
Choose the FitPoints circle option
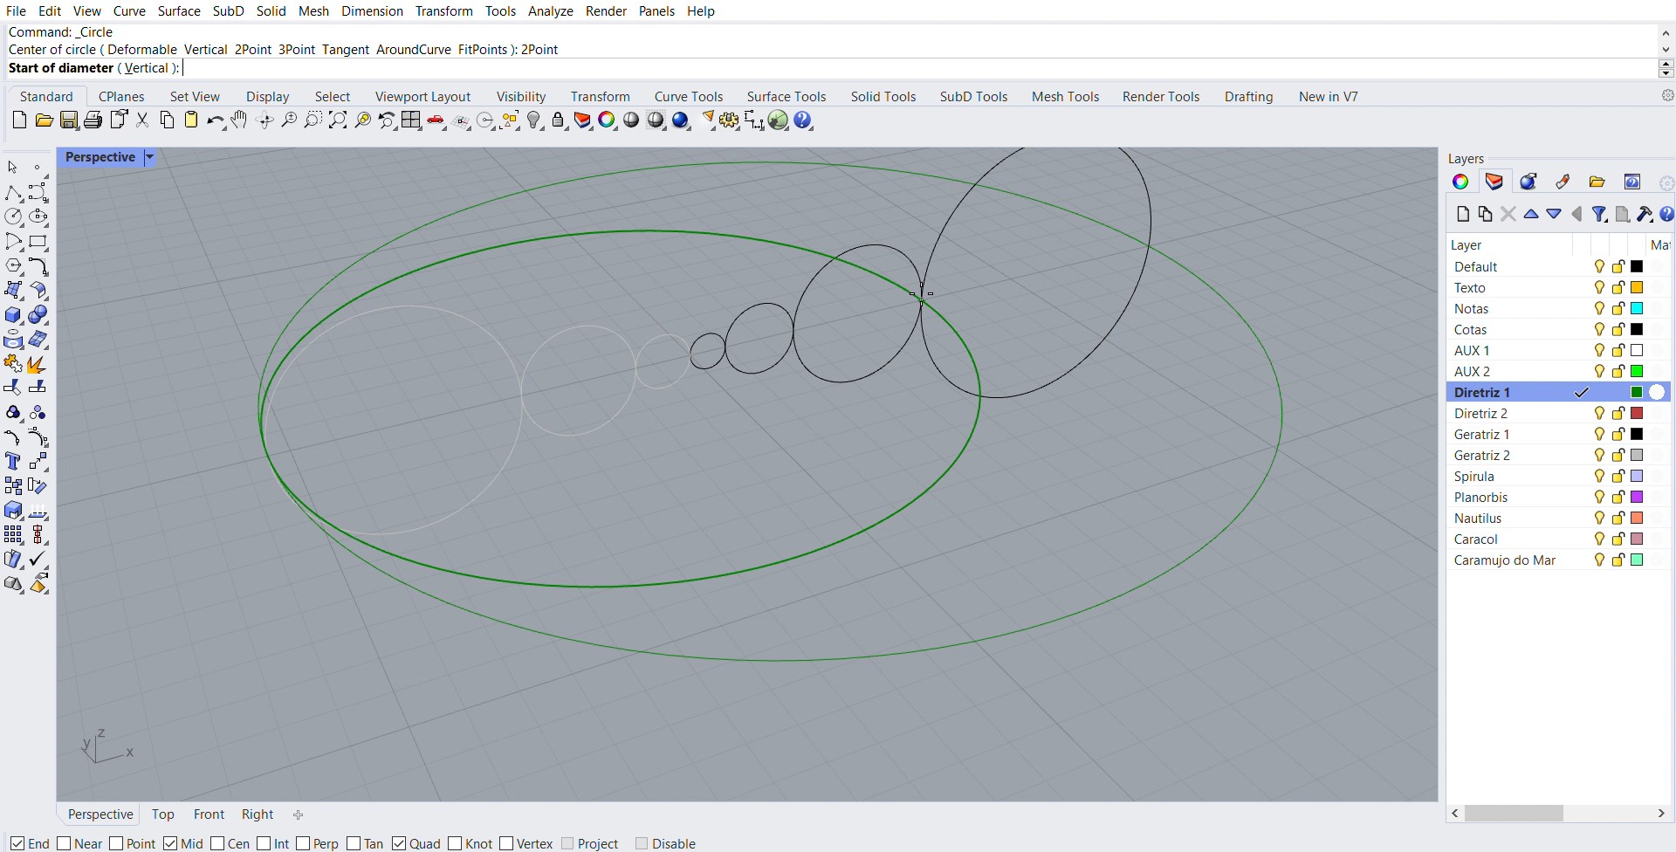483,50
